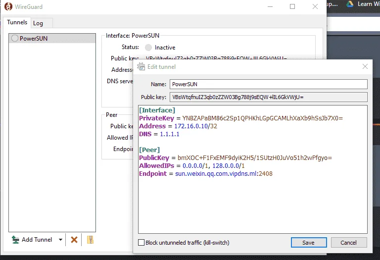This screenshot has width=380, height=260.
Task: Minimize the WireGuard window
Action: pos(270,6)
